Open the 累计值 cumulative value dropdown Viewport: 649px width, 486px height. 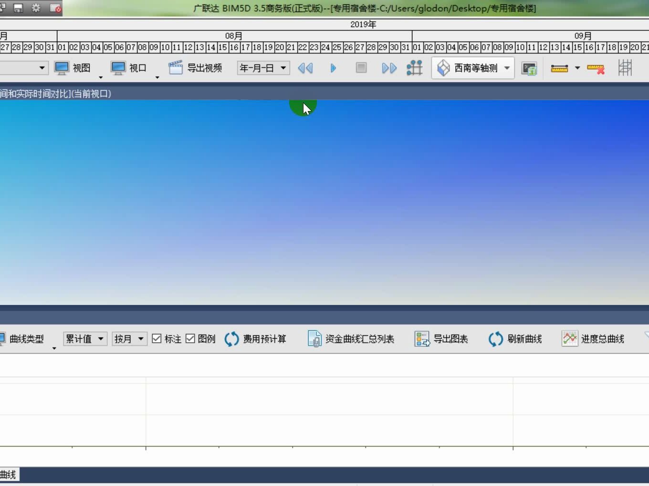click(x=85, y=339)
